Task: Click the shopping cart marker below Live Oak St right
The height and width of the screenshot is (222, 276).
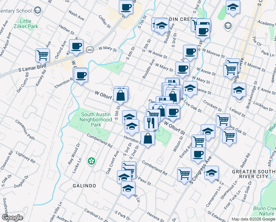Action: click(230, 137)
